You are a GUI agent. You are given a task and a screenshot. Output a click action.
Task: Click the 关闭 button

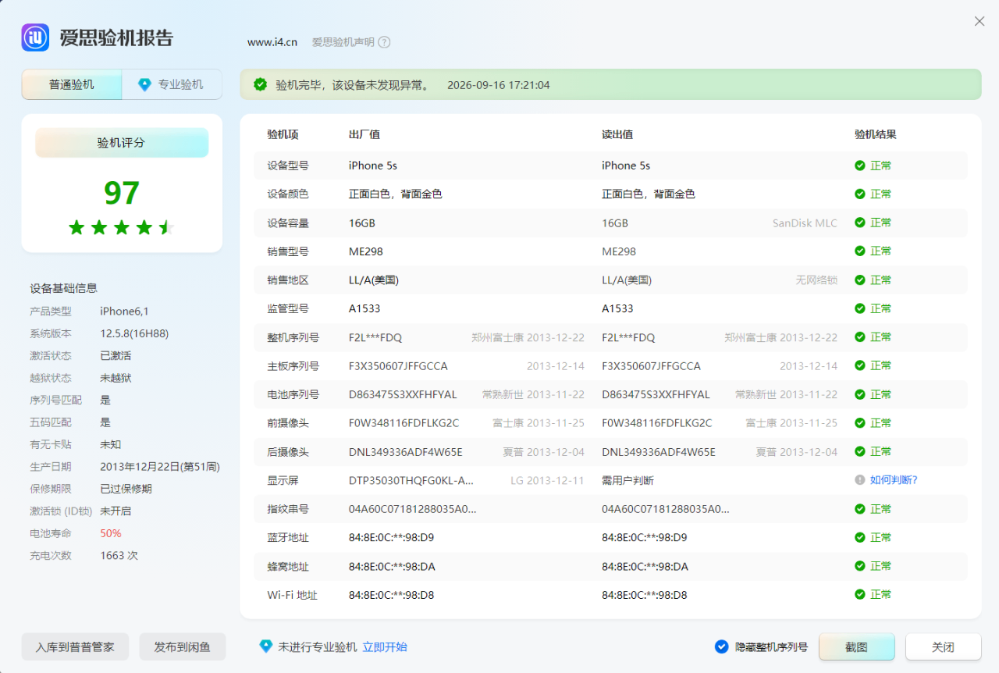pyautogui.click(x=944, y=646)
